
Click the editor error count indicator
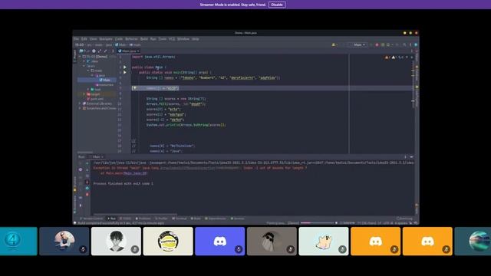387,58
